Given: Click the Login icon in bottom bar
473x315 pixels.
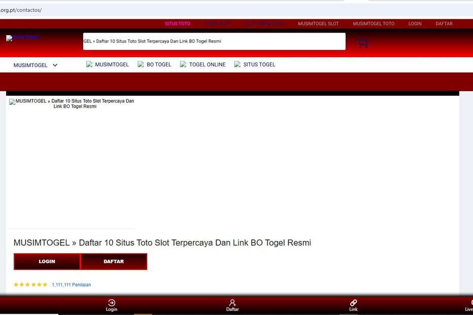Looking at the screenshot, I should click(x=112, y=303).
